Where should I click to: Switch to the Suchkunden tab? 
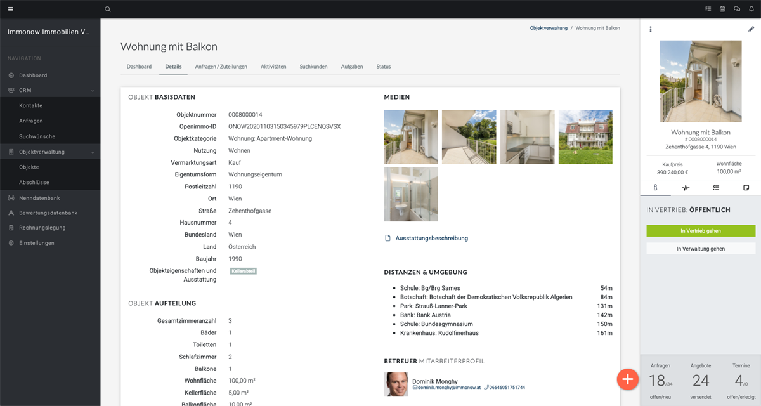(313, 67)
